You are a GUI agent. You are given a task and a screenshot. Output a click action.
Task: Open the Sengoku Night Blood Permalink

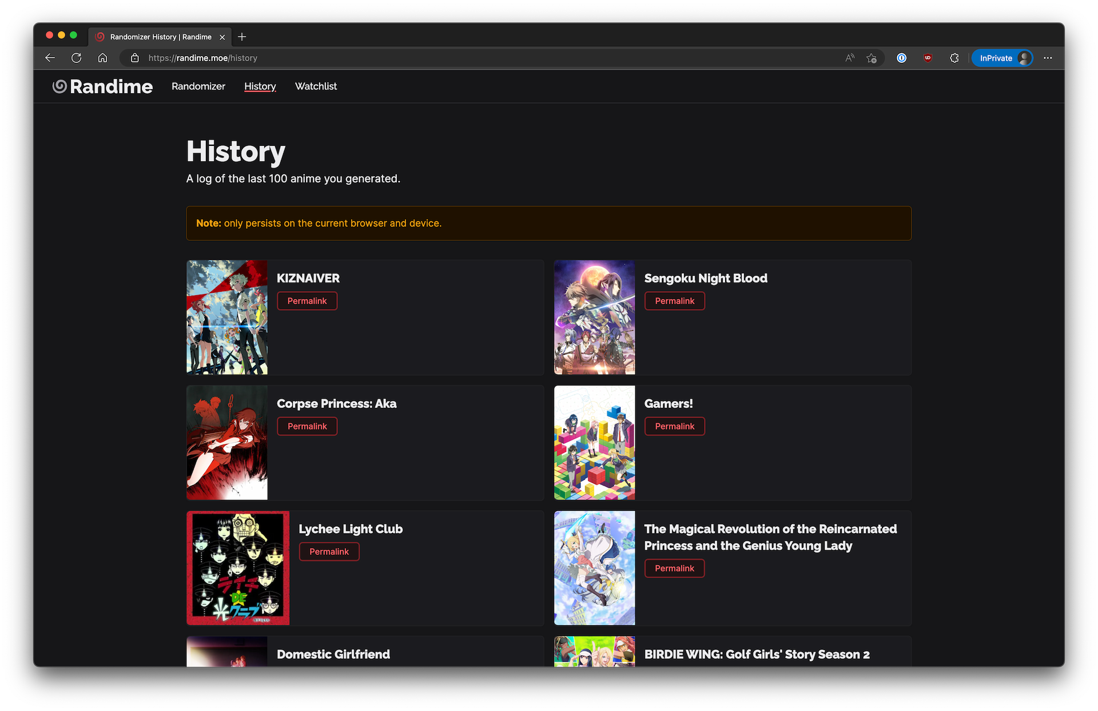pos(675,301)
